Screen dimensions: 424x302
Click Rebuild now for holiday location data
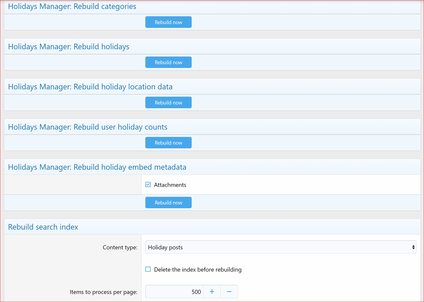(168, 102)
